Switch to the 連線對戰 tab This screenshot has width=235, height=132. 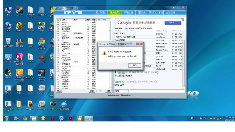115,13
